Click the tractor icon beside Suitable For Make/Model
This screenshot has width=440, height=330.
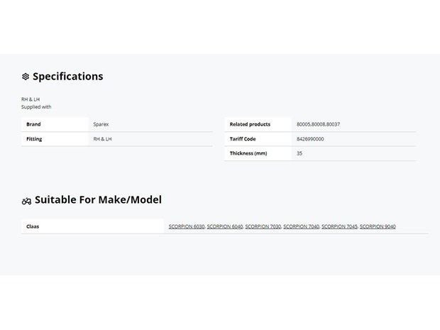coord(27,201)
